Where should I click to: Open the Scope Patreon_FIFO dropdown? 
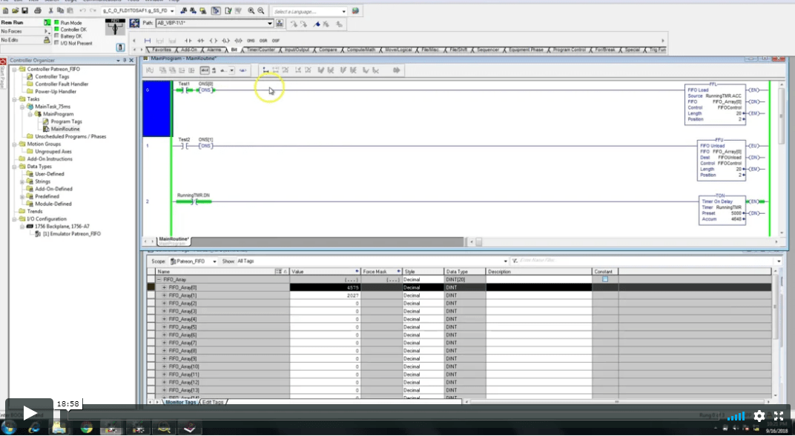(214, 261)
